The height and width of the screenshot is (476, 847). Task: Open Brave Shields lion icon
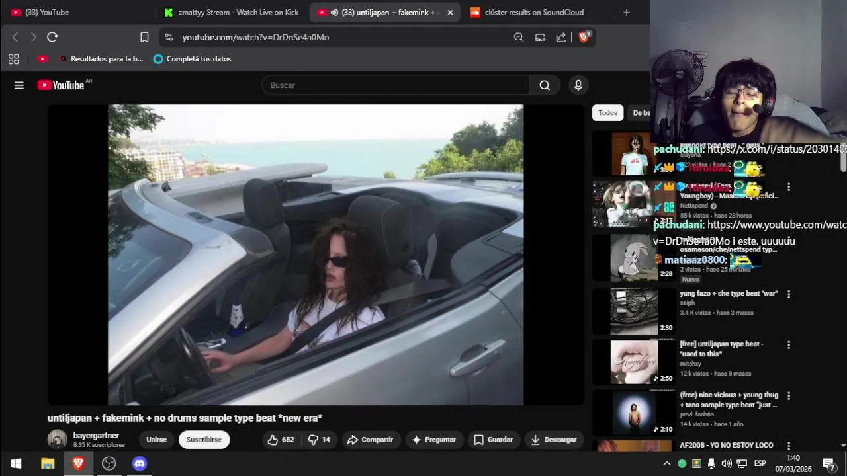[x=584, y=37]
